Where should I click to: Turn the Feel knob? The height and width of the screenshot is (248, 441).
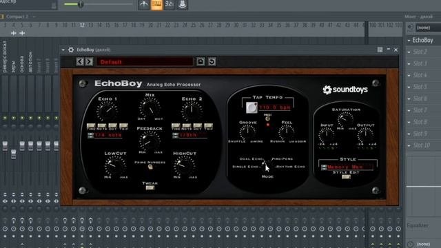point(287,132)
